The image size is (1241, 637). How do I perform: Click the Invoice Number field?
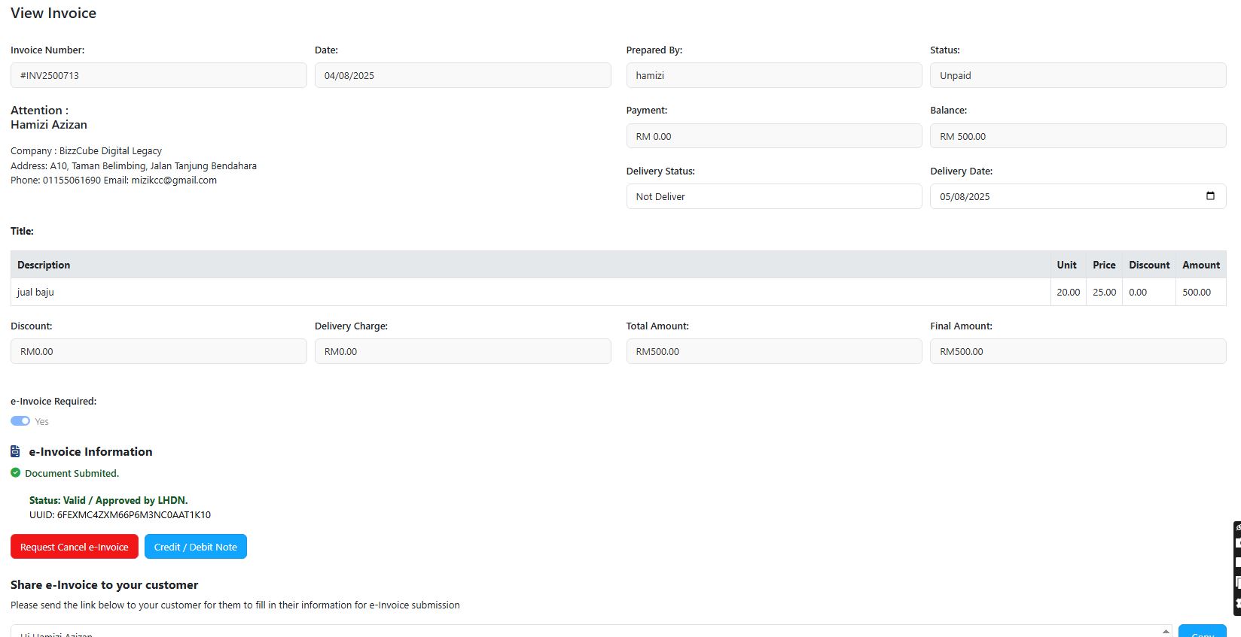click(158, 75)
